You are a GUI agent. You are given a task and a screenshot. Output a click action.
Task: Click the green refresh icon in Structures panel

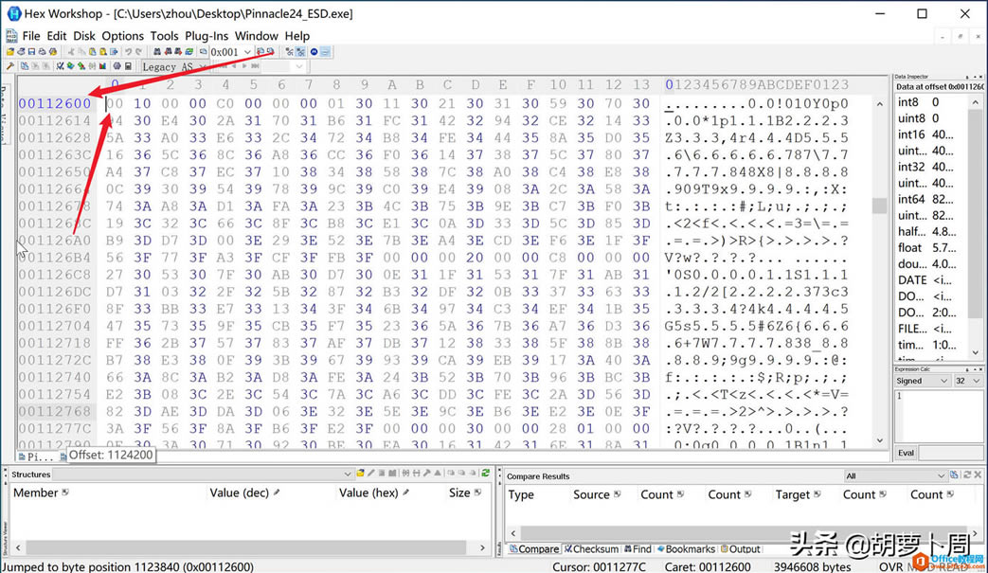485,473
